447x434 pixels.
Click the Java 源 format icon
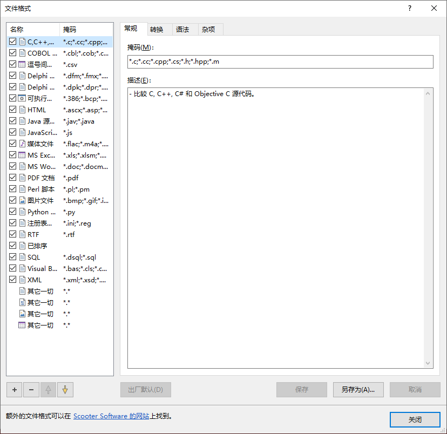tap(22, 121)
